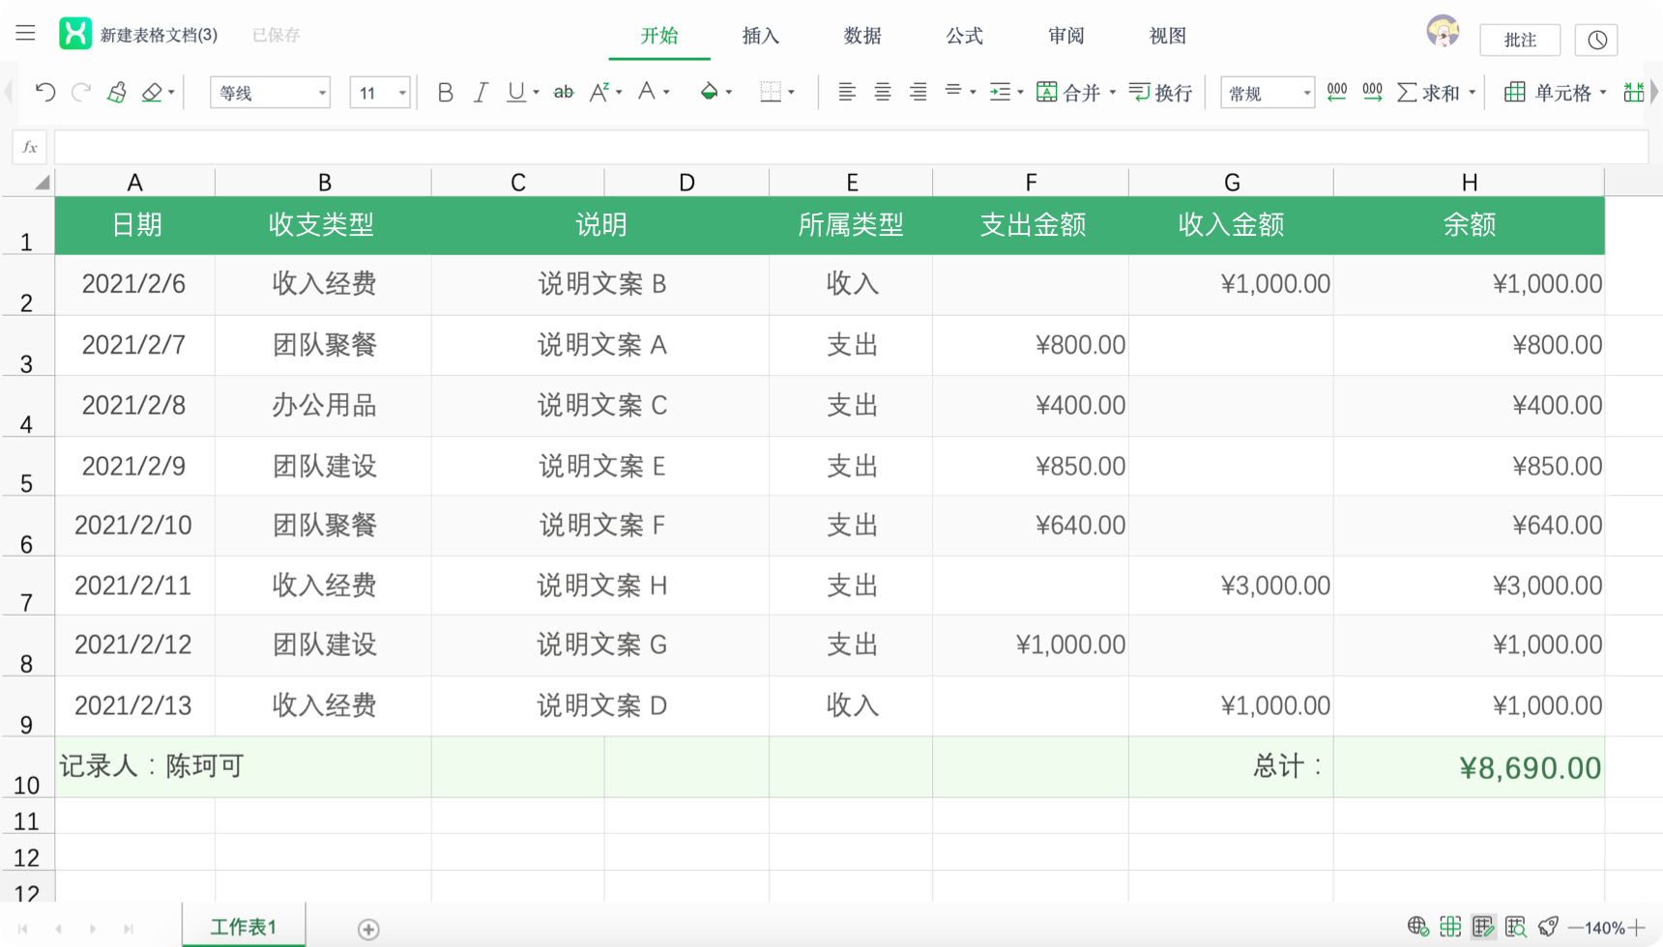Toggle wrap text (换行)

pyautogui.click(x=1161, y=92)
